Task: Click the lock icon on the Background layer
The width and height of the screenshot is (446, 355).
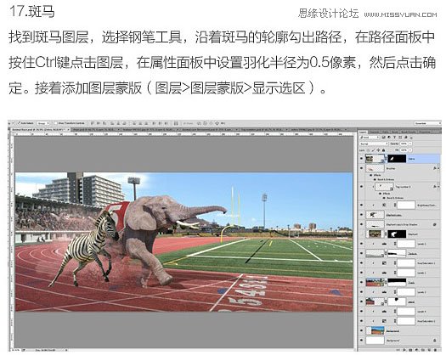Action: coord(435,341)
